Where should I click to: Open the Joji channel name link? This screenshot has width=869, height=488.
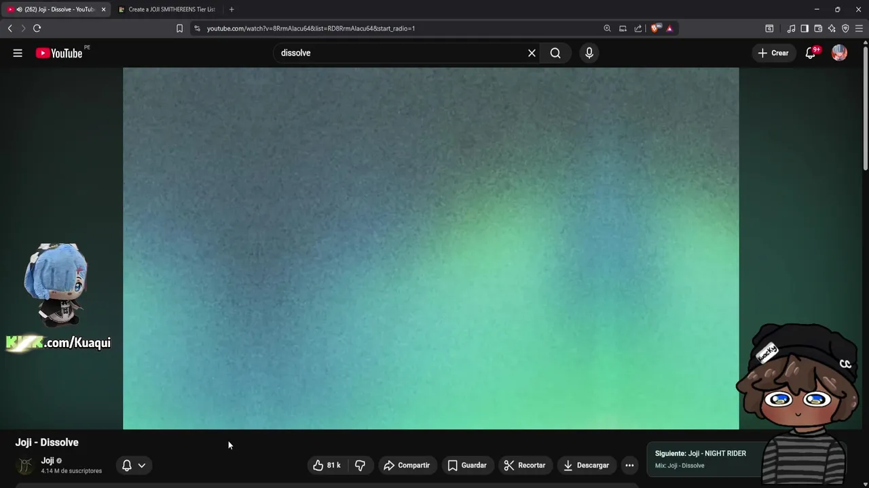48,461
